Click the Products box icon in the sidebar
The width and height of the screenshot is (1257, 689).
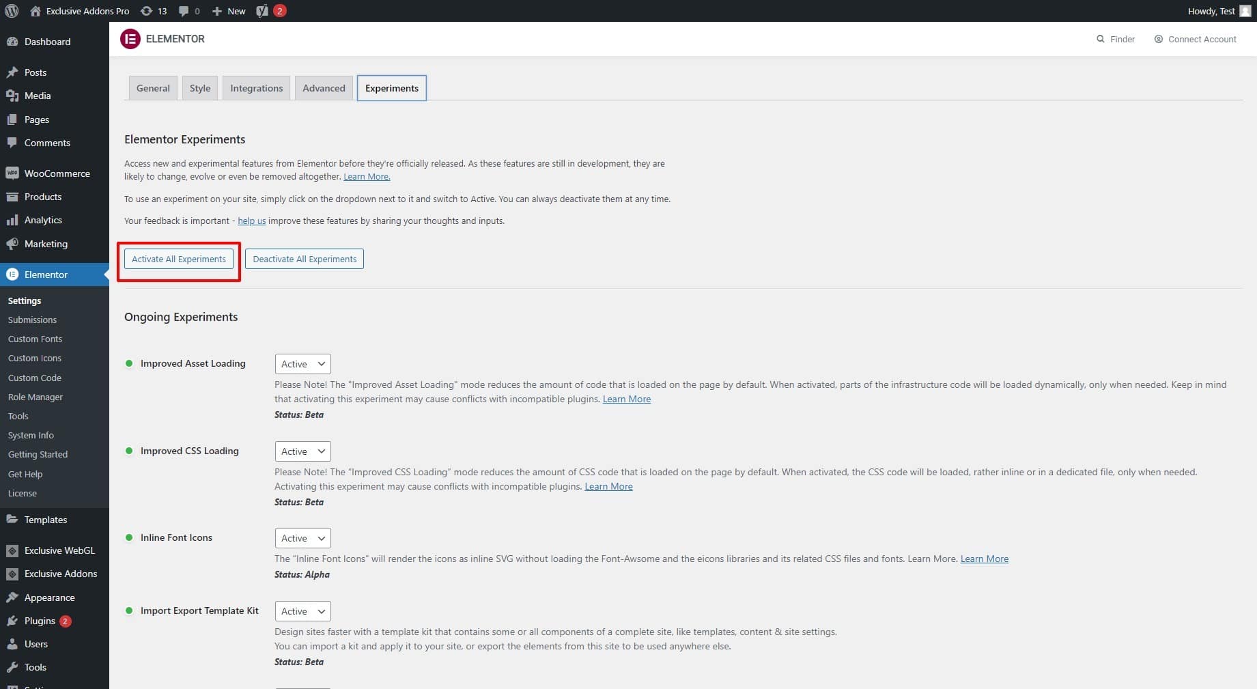coord(12,197)
